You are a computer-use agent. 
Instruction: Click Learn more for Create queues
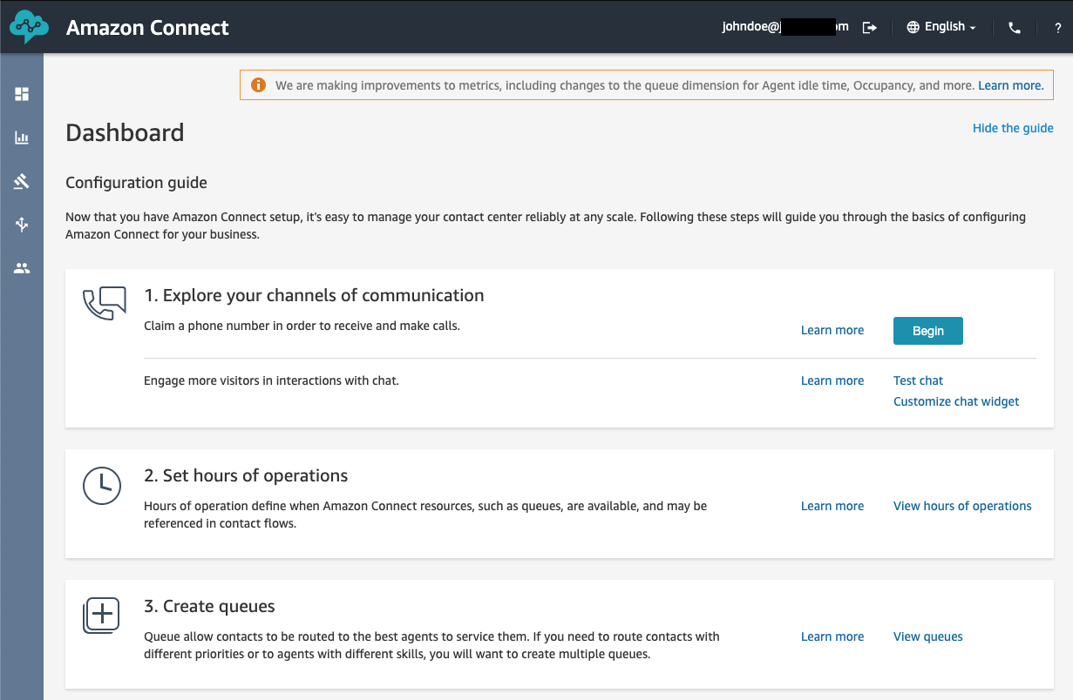click(832, 636)
